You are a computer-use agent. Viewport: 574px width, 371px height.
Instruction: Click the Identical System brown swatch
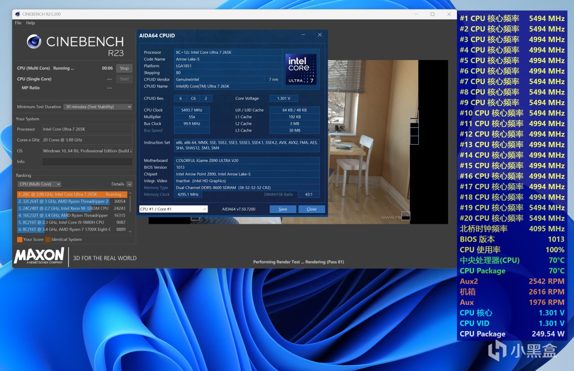tap(48, 239)
